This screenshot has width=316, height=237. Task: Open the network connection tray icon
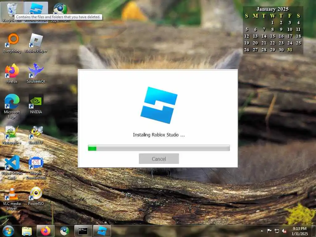277,231
